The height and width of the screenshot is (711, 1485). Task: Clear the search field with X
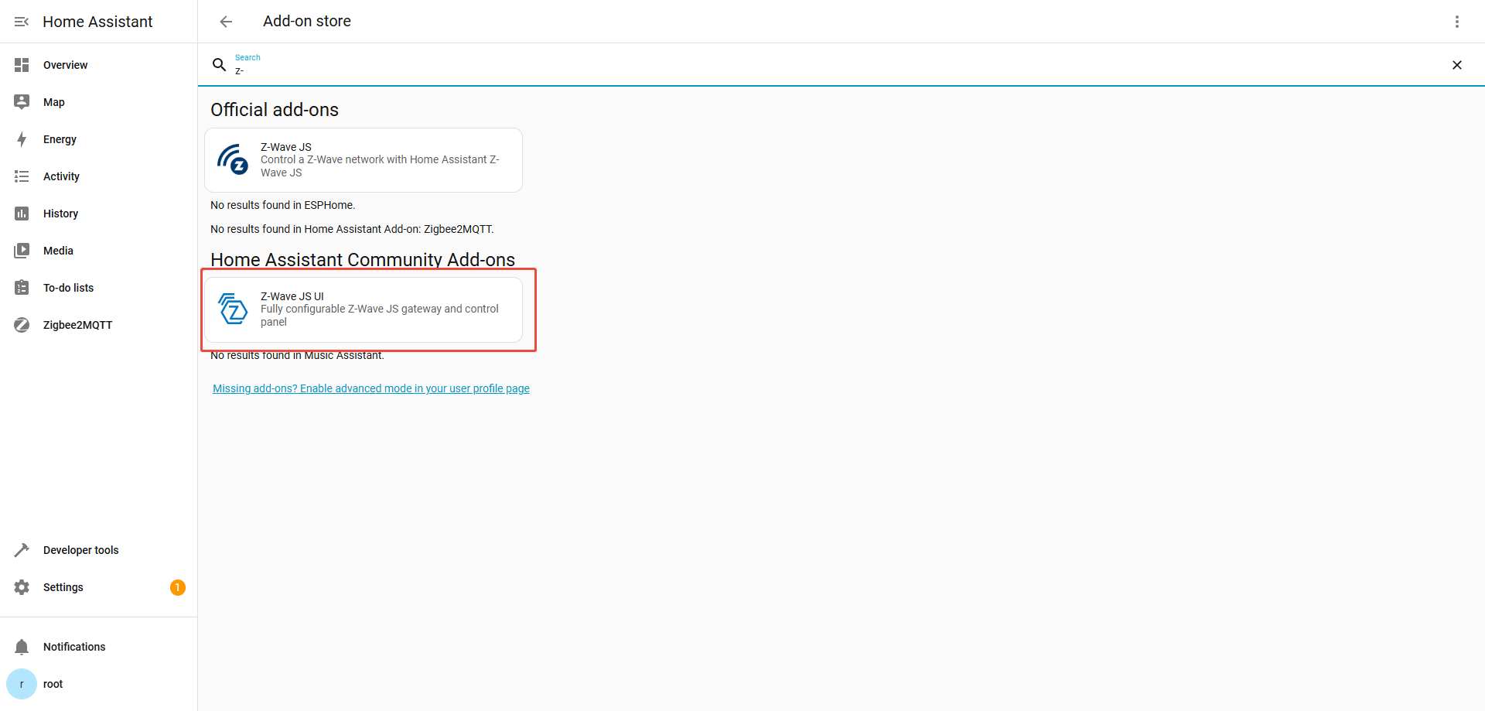tap(1456, 65)
